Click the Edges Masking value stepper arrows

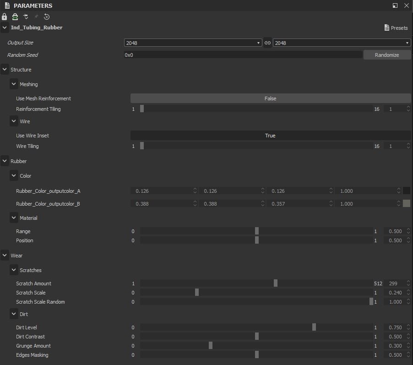click(408, 355)
